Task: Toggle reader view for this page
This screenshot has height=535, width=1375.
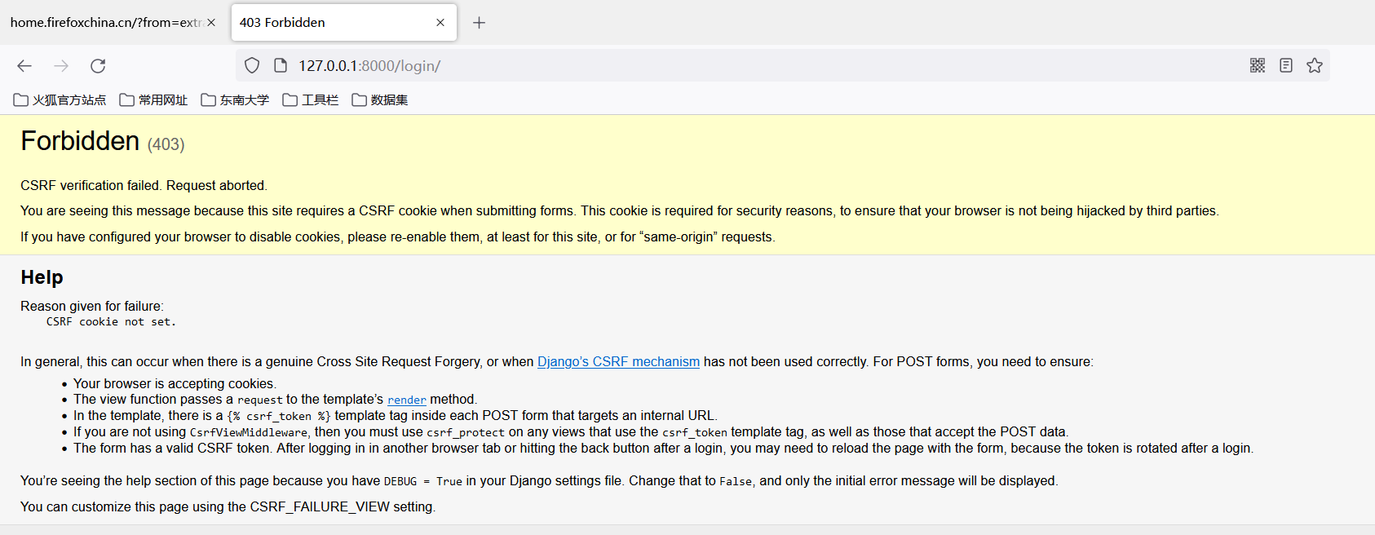Action: (1286, 66)
